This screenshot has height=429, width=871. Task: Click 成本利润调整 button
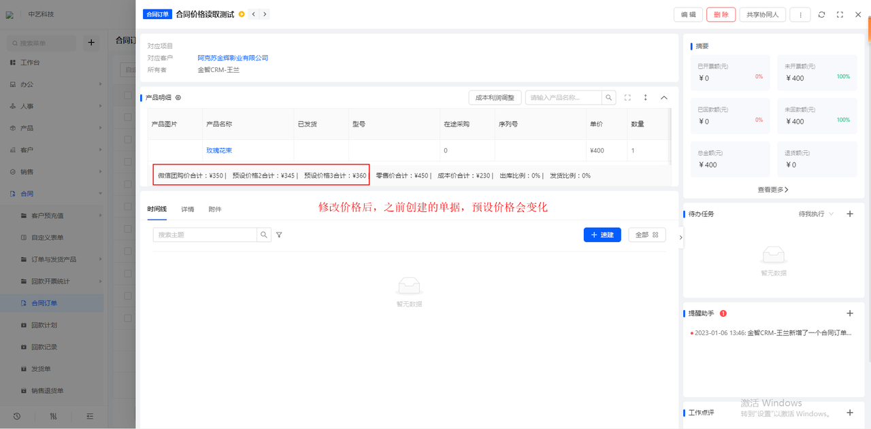[x=495, y=98]
